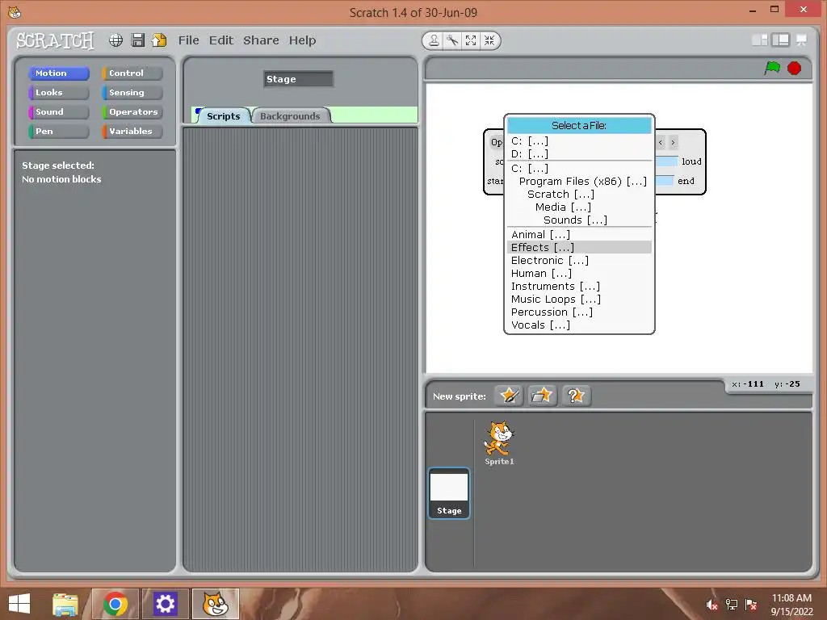Switch to full stage view mode
Image resolution: width=827 pixels, height=620 pixels.
pyautogui.click(x=781, y=40)
